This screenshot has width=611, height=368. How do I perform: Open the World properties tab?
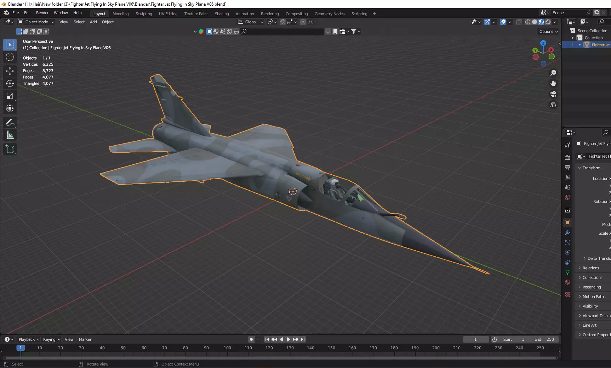567,197
